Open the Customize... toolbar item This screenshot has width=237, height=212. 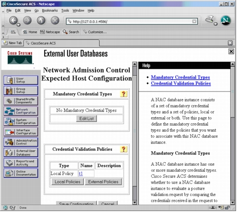(x=95, y=32)
